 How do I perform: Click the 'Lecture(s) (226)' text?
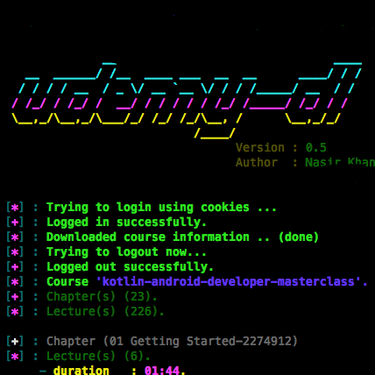(105, 312)
